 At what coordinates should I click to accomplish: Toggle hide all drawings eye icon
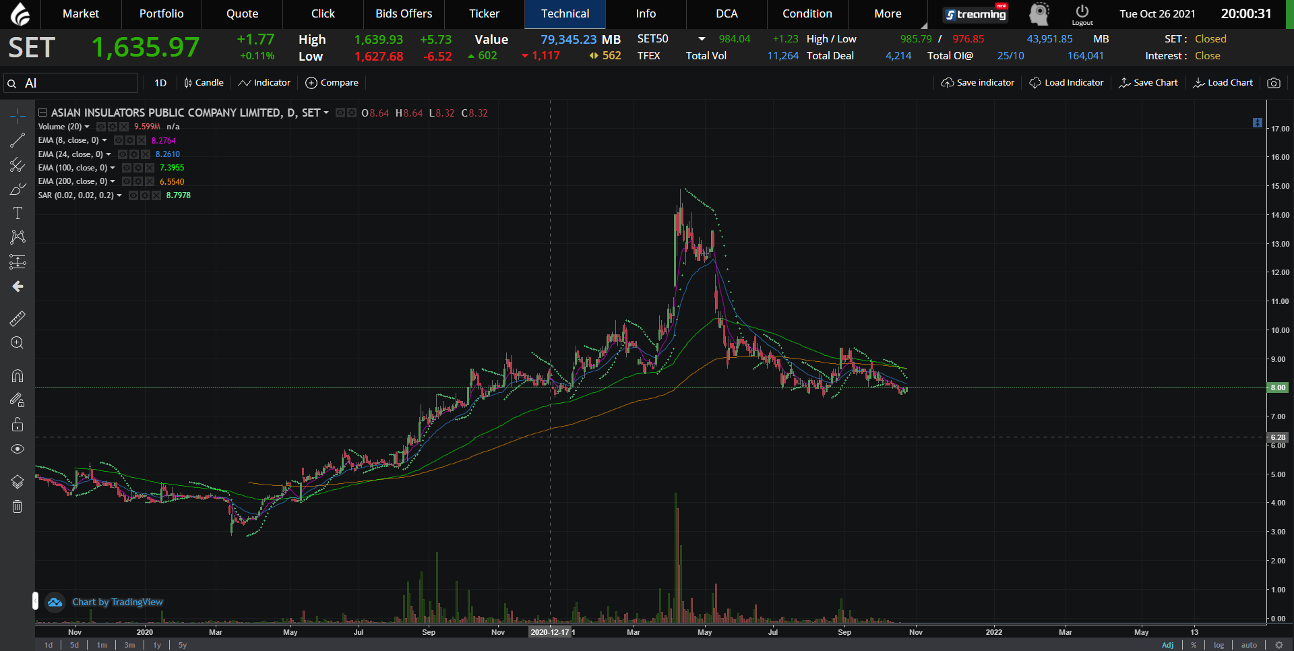[x=18, y=449]
